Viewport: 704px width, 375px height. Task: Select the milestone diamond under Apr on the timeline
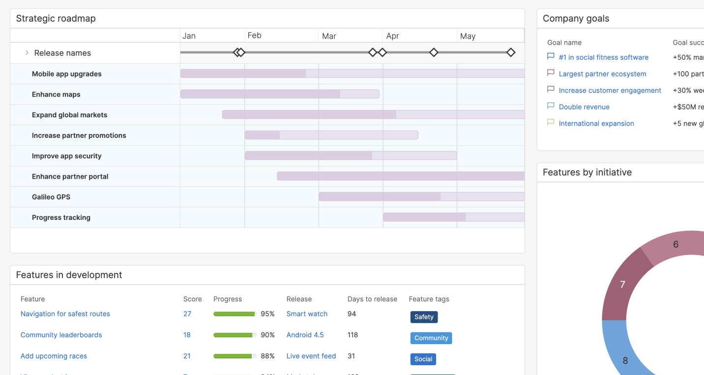pos(434,52)
